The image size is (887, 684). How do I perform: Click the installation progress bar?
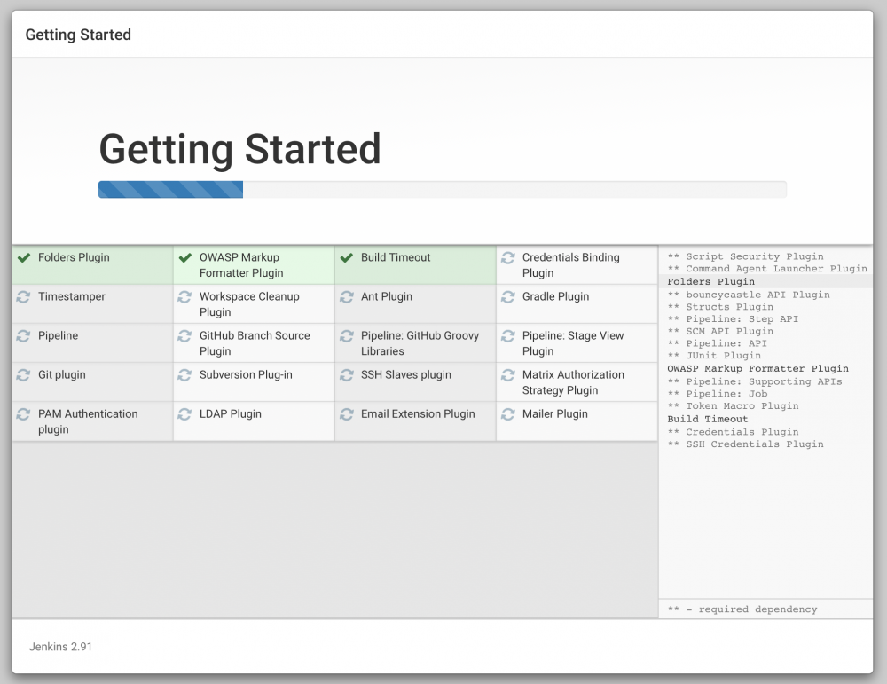point(442,189)
